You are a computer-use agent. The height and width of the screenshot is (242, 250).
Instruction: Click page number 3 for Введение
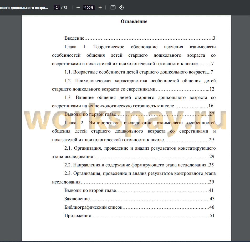214,38
